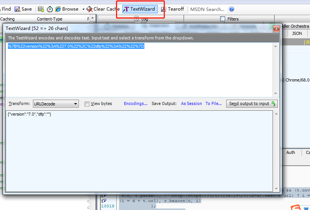Click session list scrollbar up arrow

(x=92, y=18)
